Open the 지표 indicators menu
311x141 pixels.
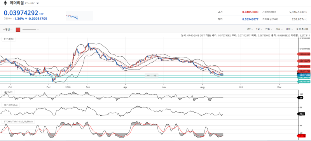point(279,29)
